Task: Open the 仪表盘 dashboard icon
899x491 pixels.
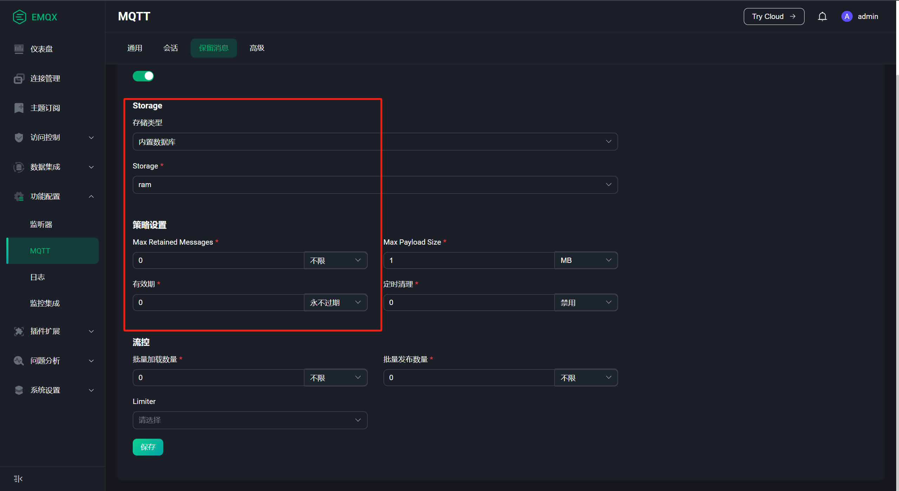Action: (x=19, y=49)
